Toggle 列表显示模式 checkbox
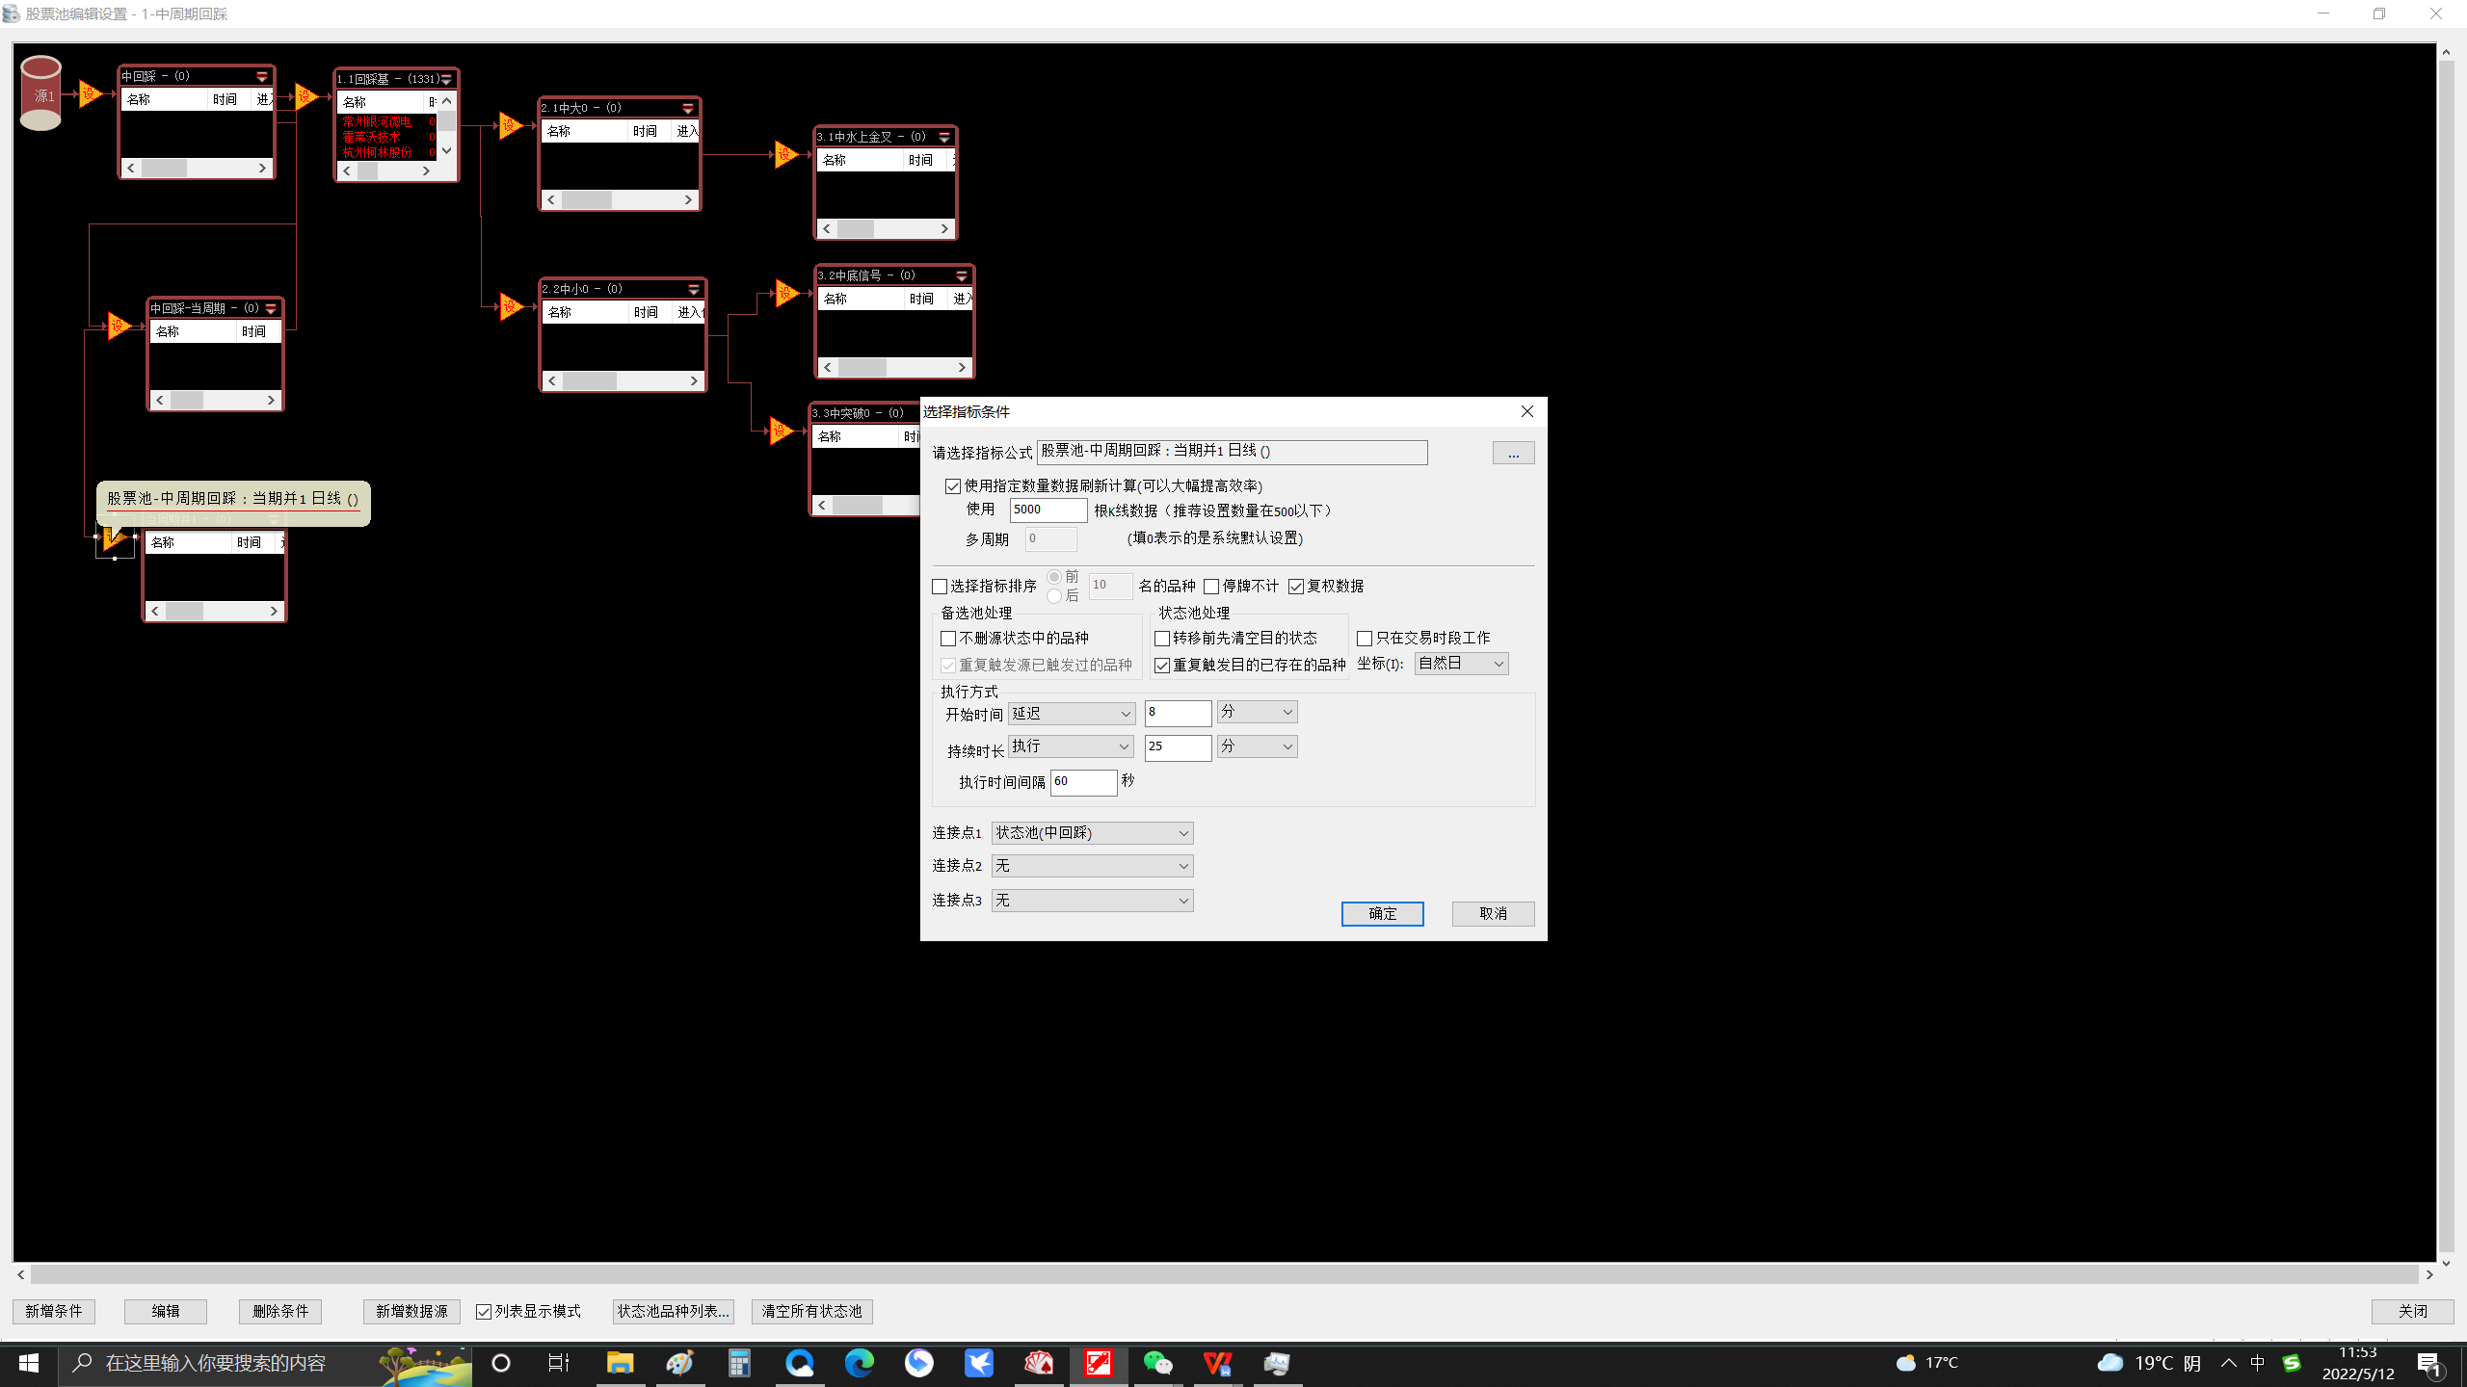 pos(484,1312)
